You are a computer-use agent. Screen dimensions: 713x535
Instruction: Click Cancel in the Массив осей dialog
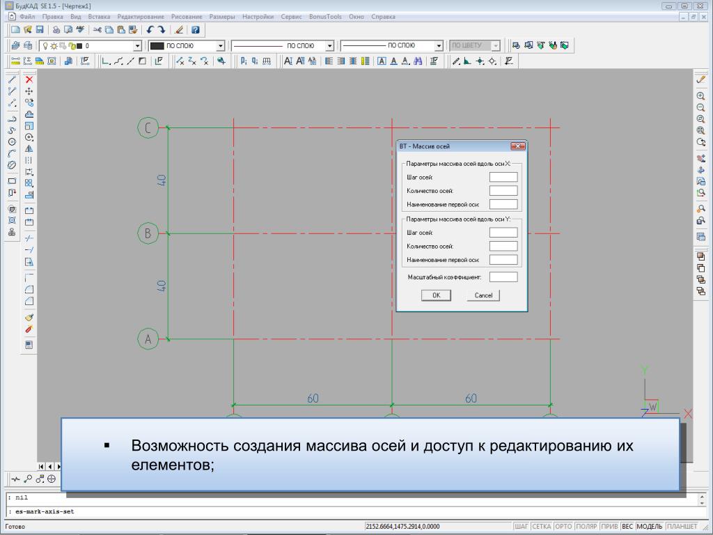[483, 295]
